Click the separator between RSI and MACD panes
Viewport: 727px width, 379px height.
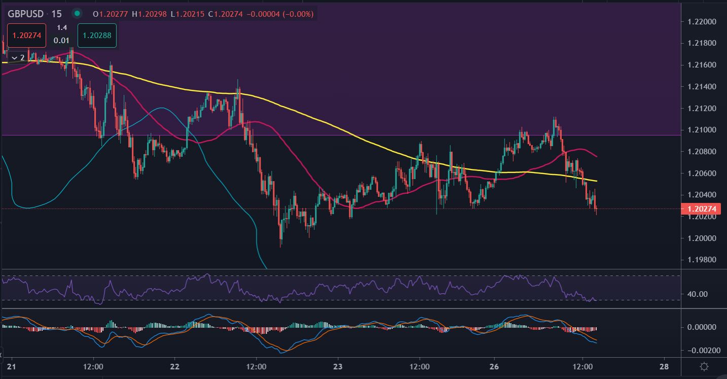[x=355, y=308]
